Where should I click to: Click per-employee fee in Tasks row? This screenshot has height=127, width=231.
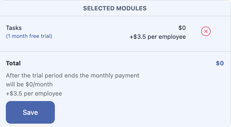coord(157,37)
